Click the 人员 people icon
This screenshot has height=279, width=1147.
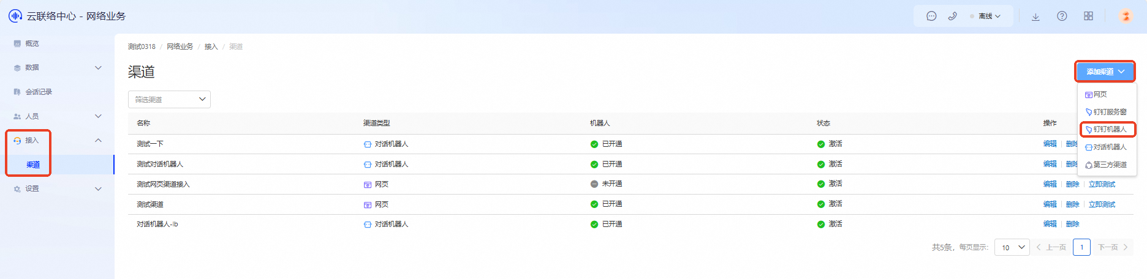(17, 116)
